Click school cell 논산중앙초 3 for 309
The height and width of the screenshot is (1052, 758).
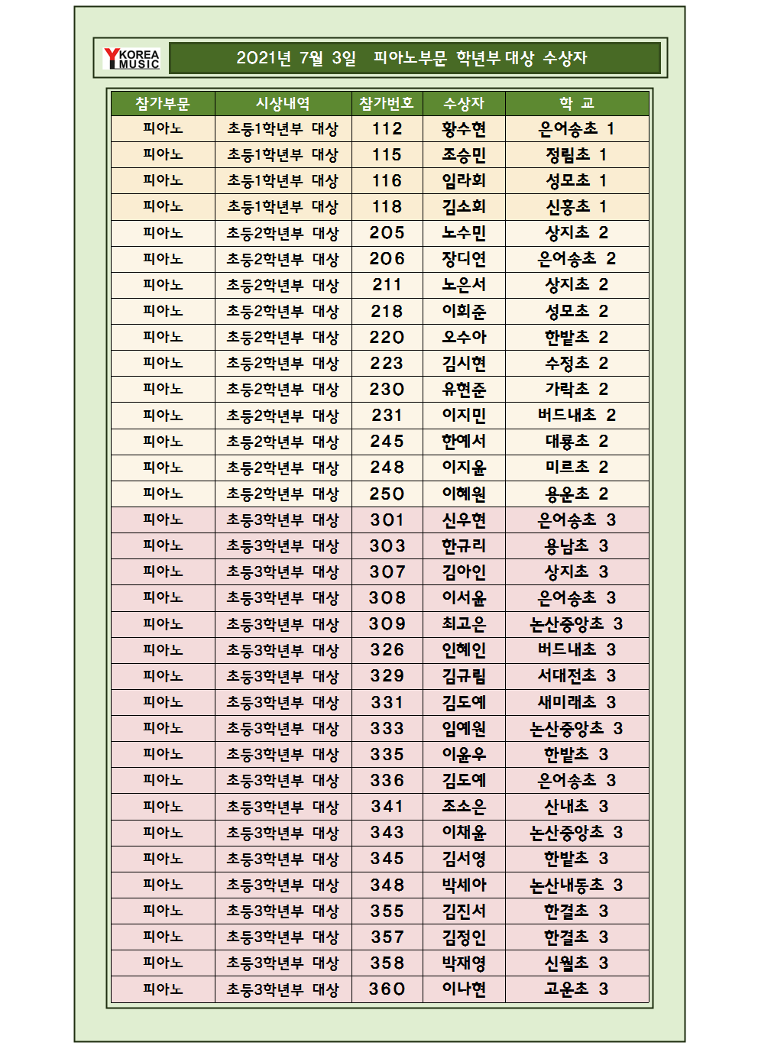tap(577, 624)
